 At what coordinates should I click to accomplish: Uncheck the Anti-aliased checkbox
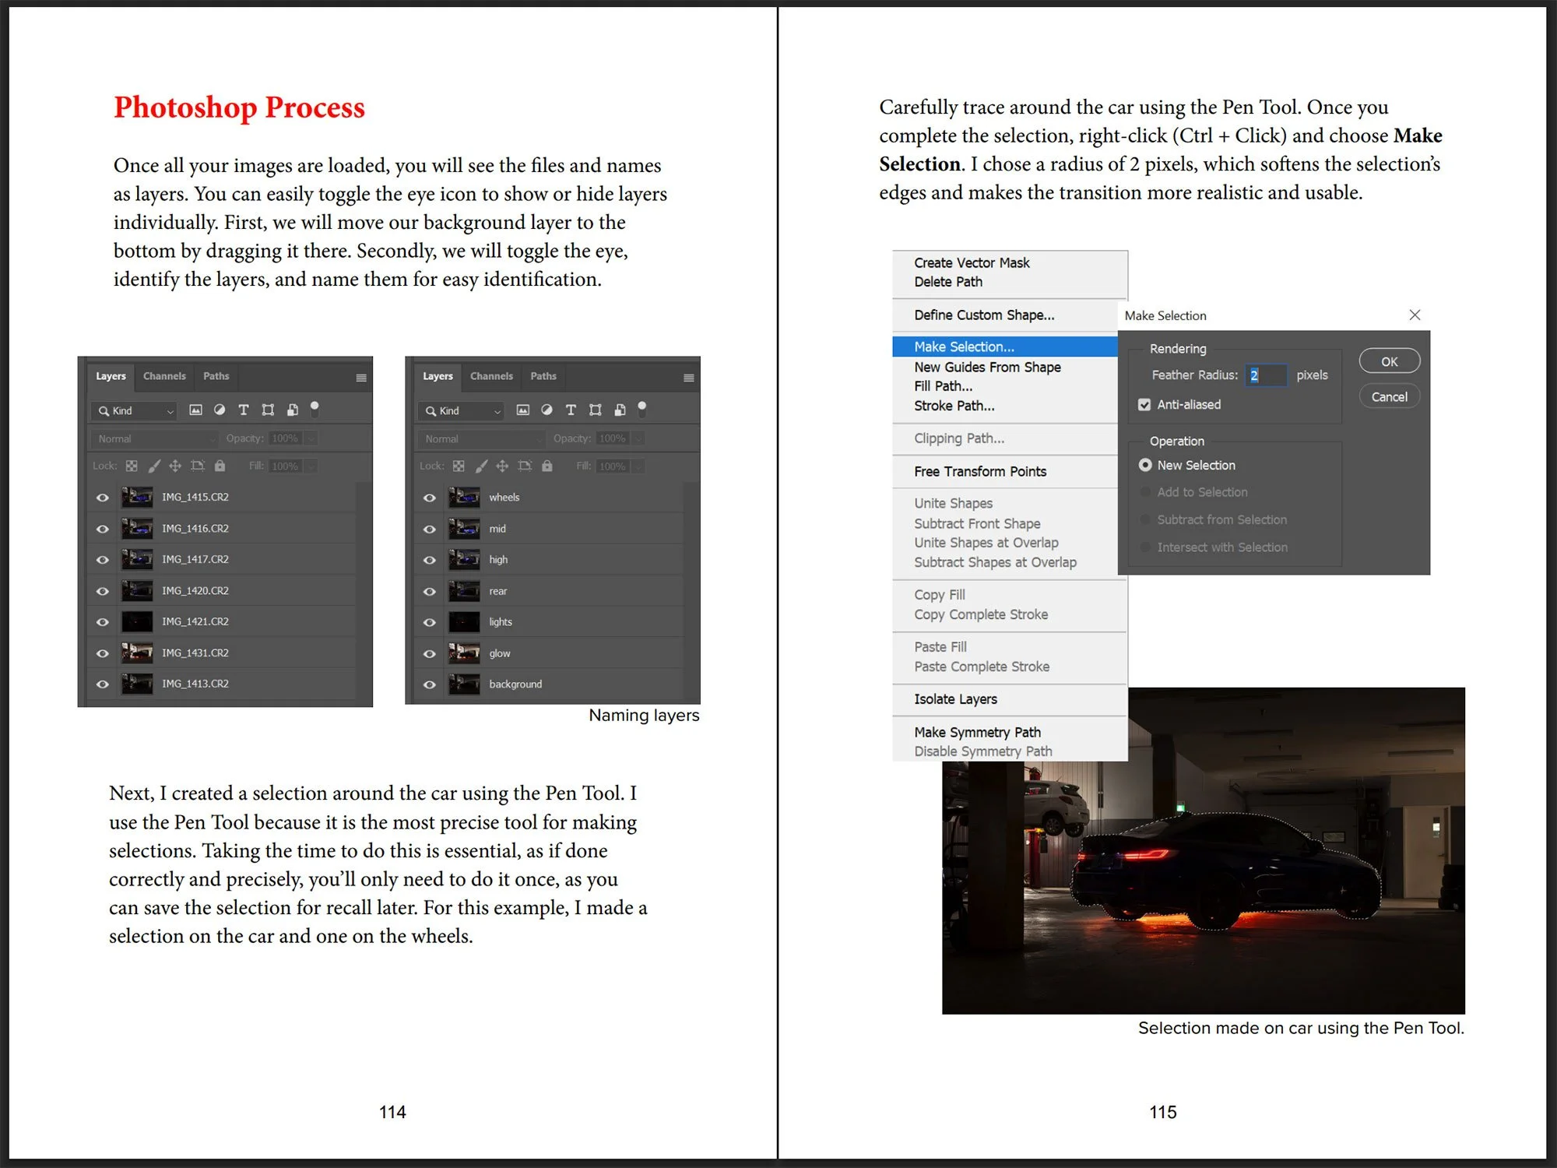(1144, 404)
